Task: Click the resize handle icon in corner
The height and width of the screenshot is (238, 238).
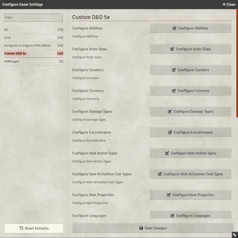Action: point(235,235)
